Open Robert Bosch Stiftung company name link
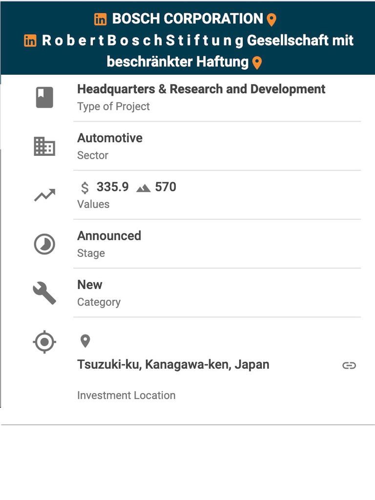Screen dimensions: 375x500 [198, 41]
